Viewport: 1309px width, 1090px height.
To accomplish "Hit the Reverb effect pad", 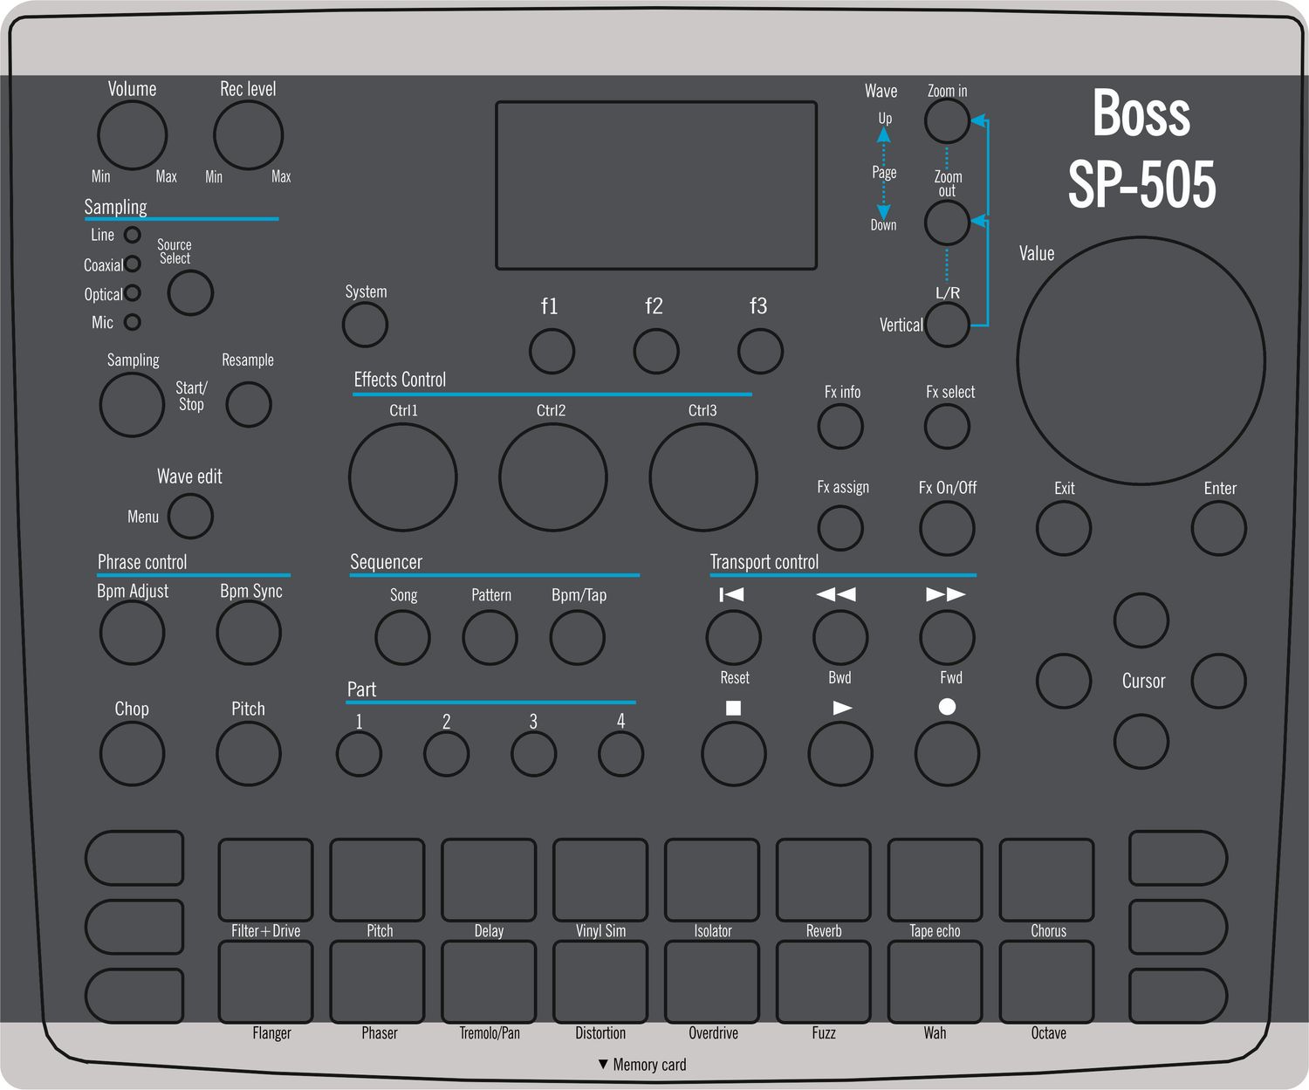I will click(822, 877).
